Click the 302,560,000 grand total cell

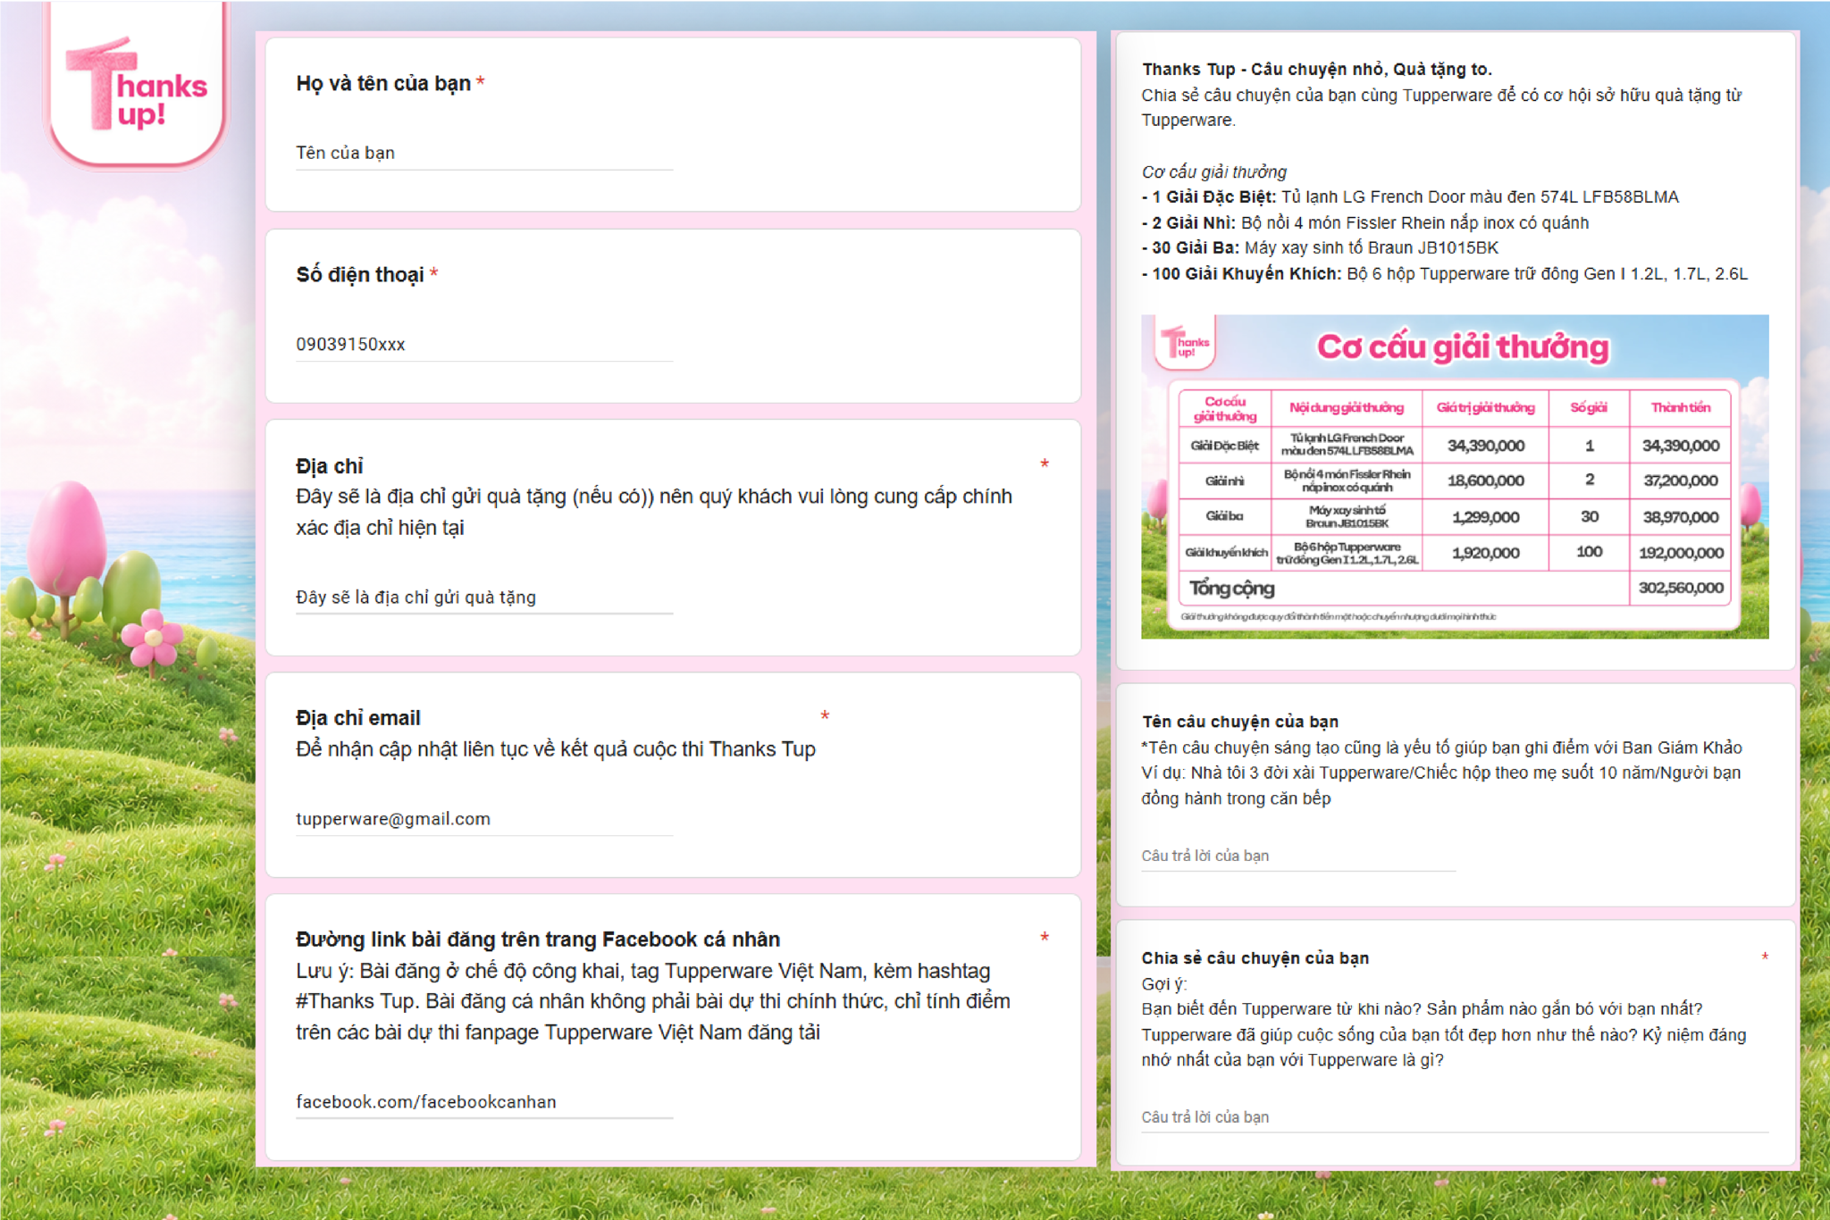(1681, 588)
